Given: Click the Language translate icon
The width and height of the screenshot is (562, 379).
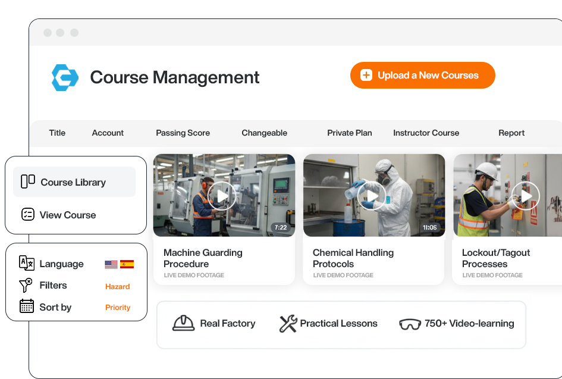Looking at the screenshot, I should click(27, 264).
